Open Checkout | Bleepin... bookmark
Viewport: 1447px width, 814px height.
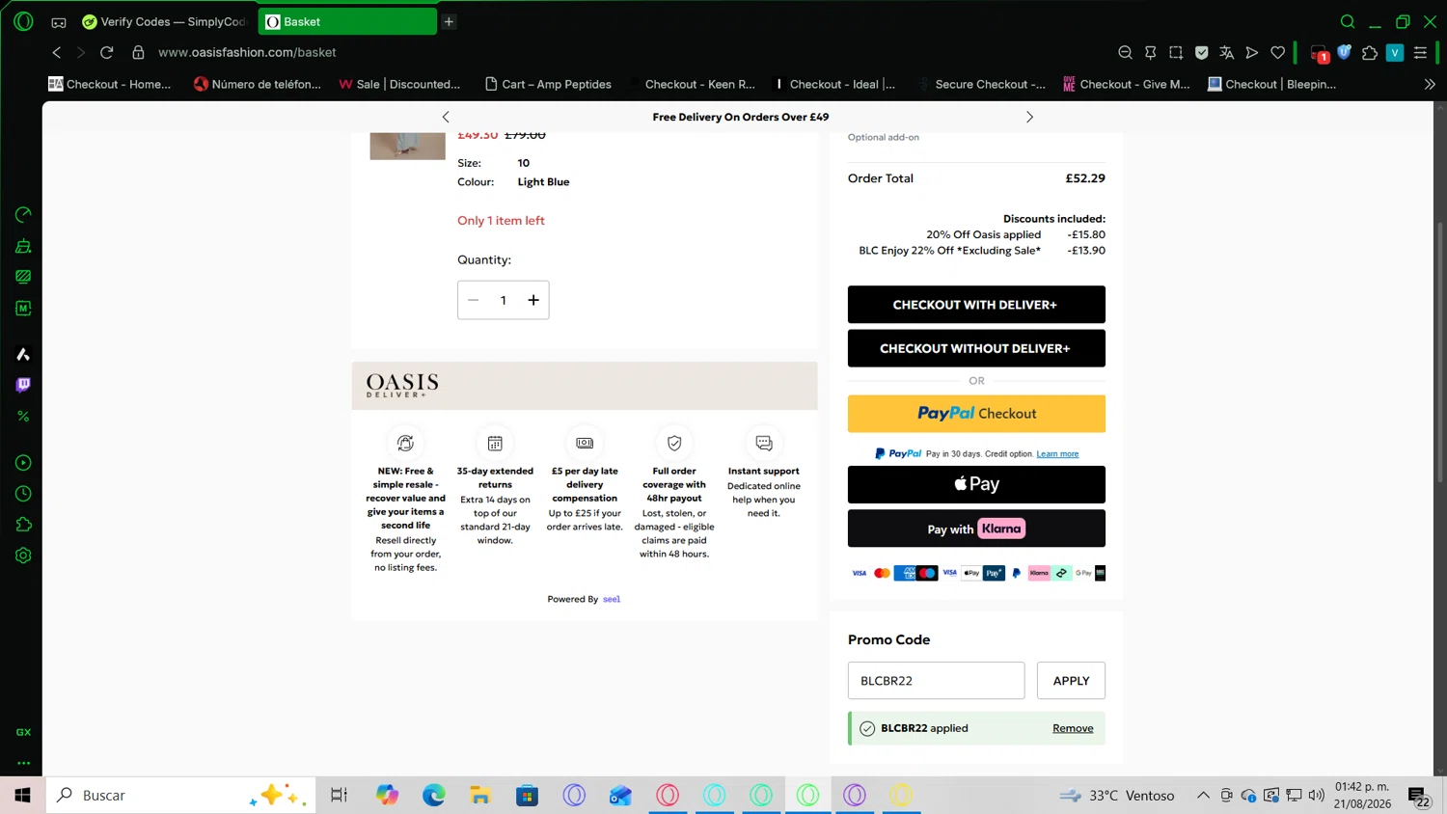pyautogui.click(x=1272, y=84)
